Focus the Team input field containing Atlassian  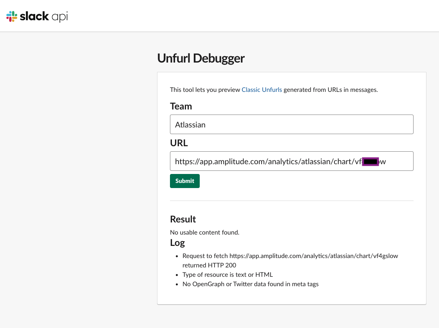point(291,124)
